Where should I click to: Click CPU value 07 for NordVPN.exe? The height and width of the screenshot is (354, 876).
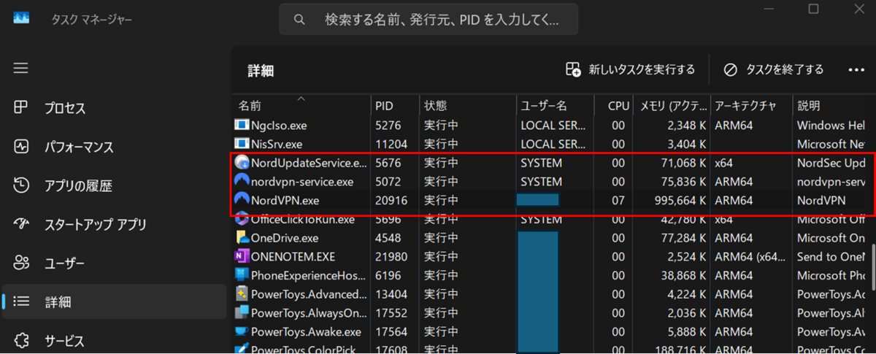point(618,200)
